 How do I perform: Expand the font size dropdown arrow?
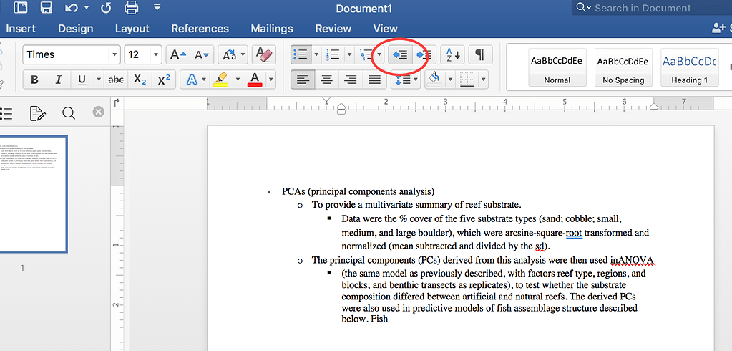click(x=156, y=54)
